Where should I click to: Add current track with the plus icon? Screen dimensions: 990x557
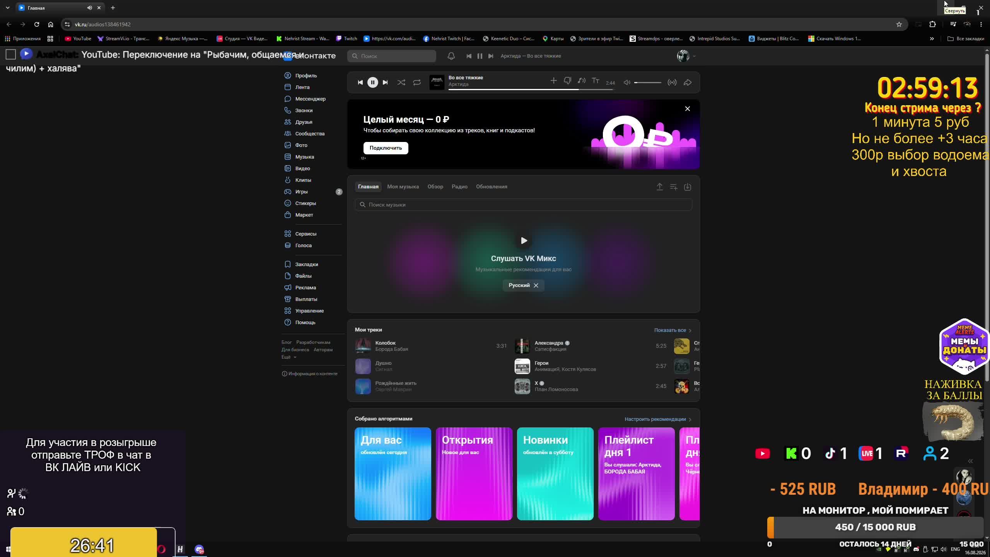point(553,80)
